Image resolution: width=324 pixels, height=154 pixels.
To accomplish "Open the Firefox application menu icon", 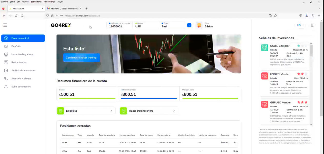I will coord(319,16).
